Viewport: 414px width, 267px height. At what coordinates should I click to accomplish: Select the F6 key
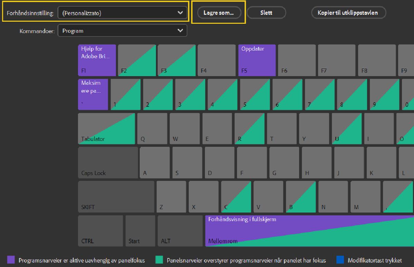[297, 60]
